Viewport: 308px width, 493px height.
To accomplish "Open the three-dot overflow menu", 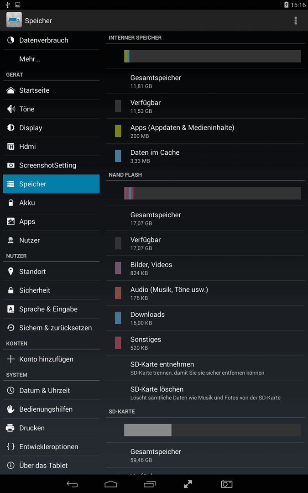I will [x=295, y=21].
